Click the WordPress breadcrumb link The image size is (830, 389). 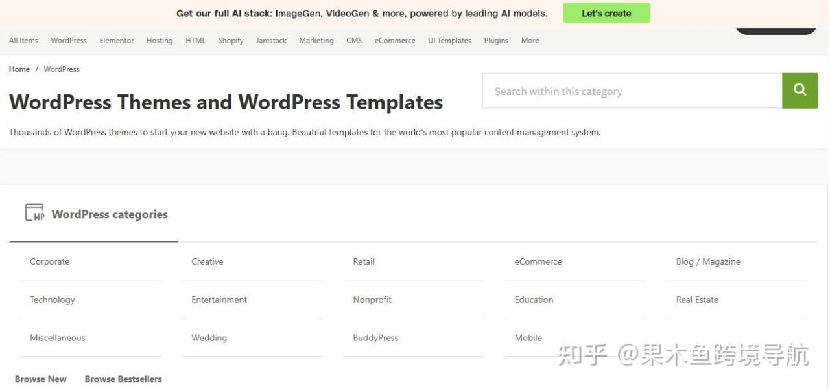(x=62, y=69)
